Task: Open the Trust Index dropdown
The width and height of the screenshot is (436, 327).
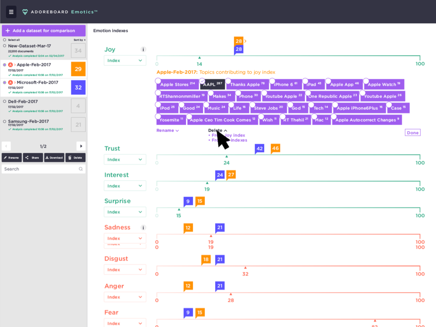Action: pos(125,159)
